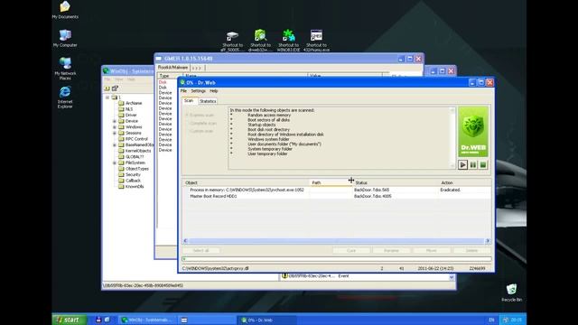Click the Dr.Web spider logo banner
The height and width of the screenshot is (325, 578).
[473, 133]
